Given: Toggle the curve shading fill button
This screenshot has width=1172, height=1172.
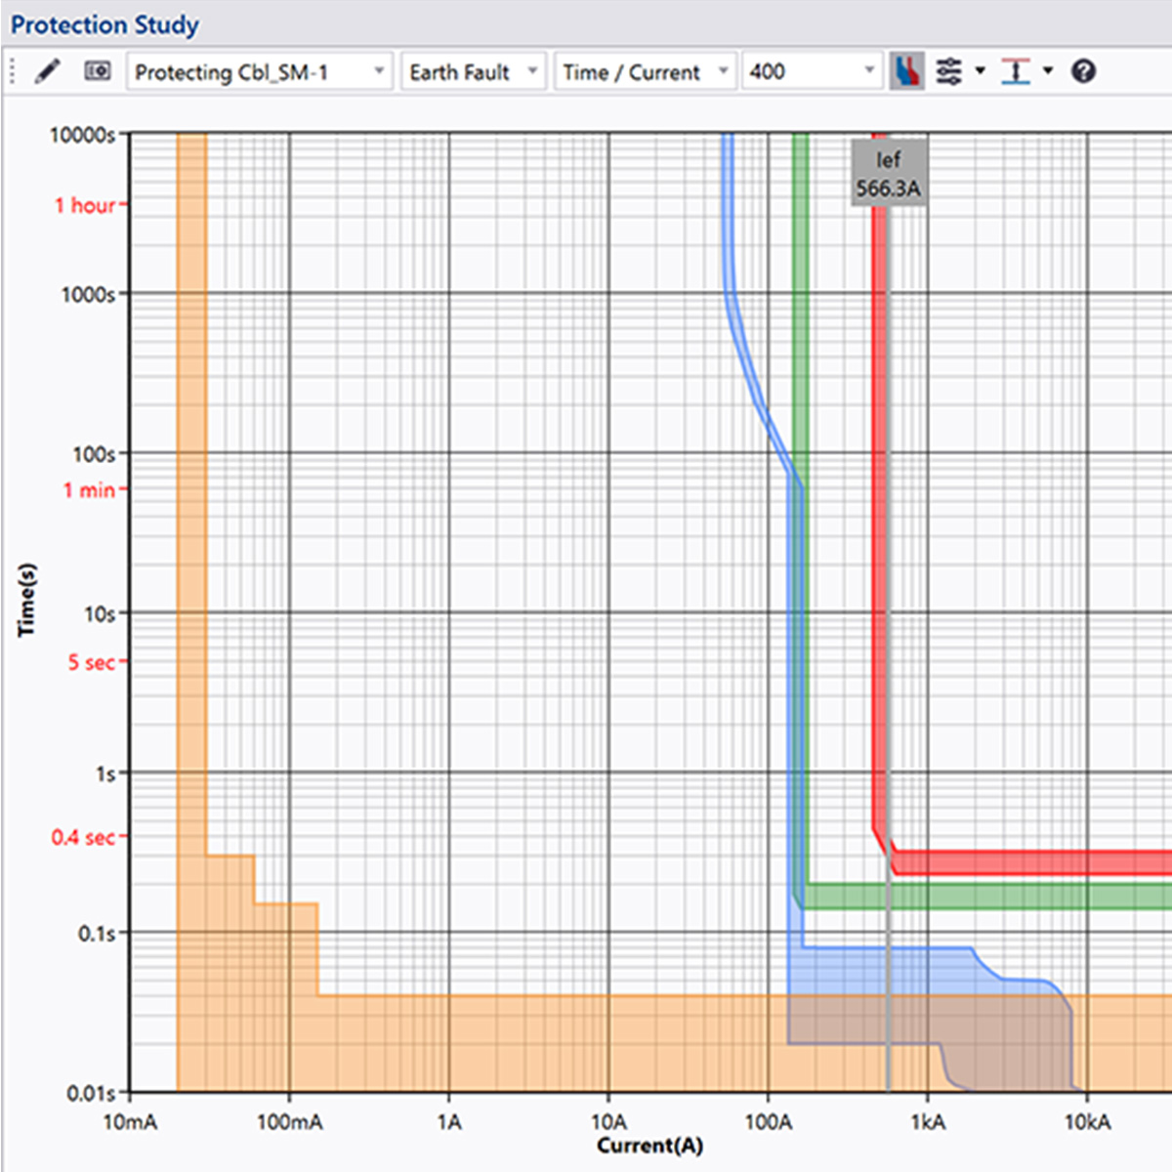Looking at the screenshot, I should tap(907, 71).
